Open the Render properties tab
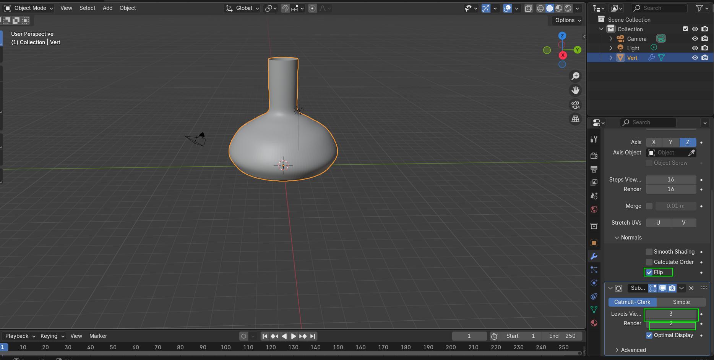 coord(594,156)
